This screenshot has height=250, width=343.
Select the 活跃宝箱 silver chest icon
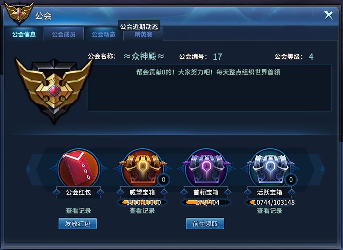click(270, 168)
